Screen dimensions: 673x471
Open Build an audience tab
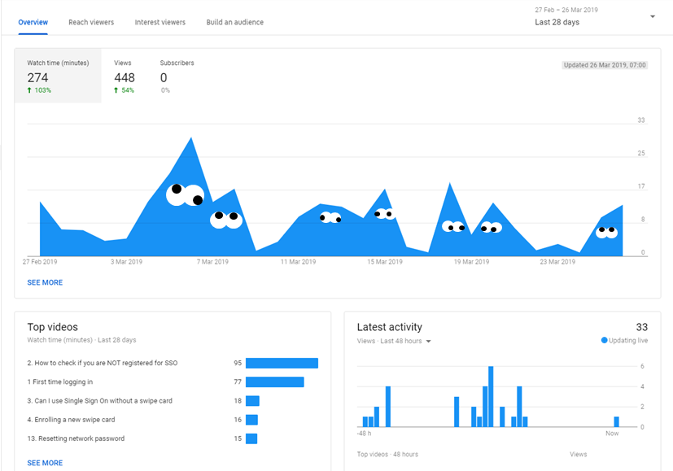[235, 22]
